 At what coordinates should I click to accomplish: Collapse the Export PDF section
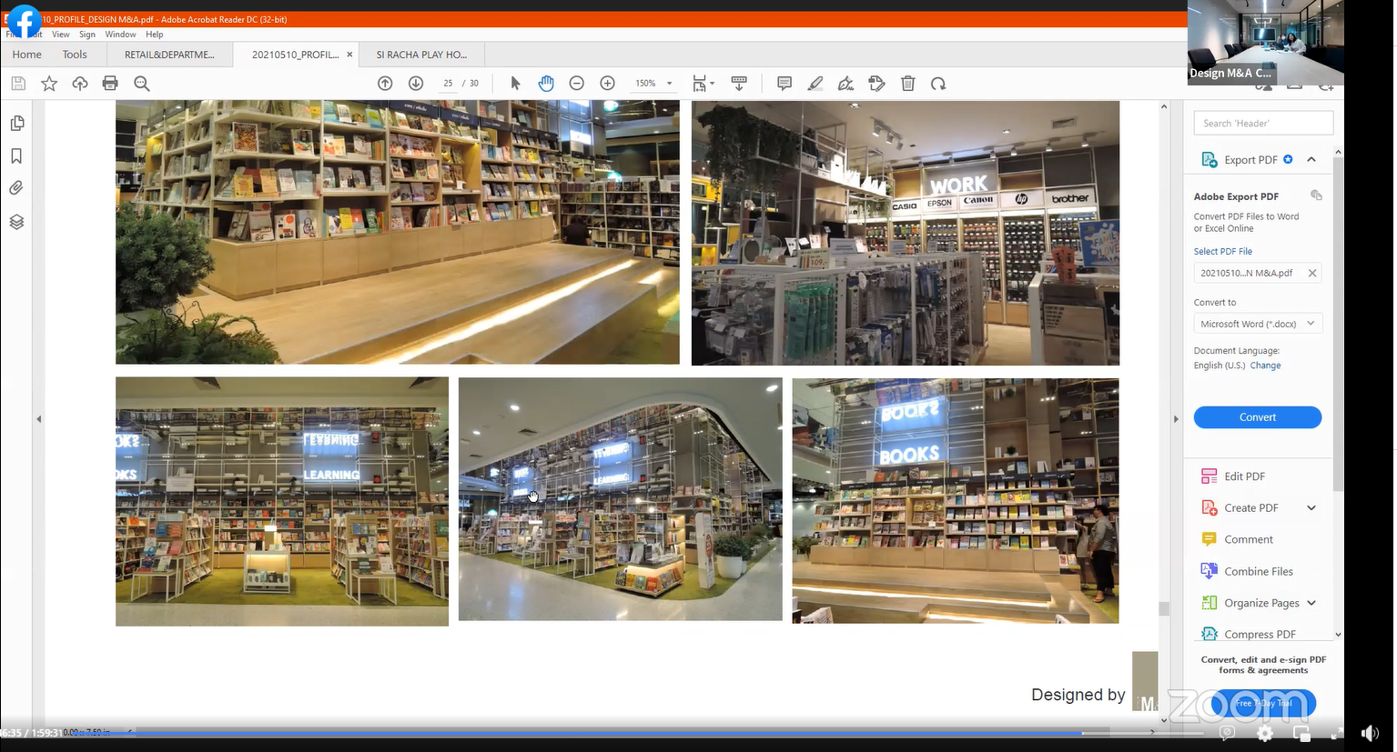(1311, 160)
